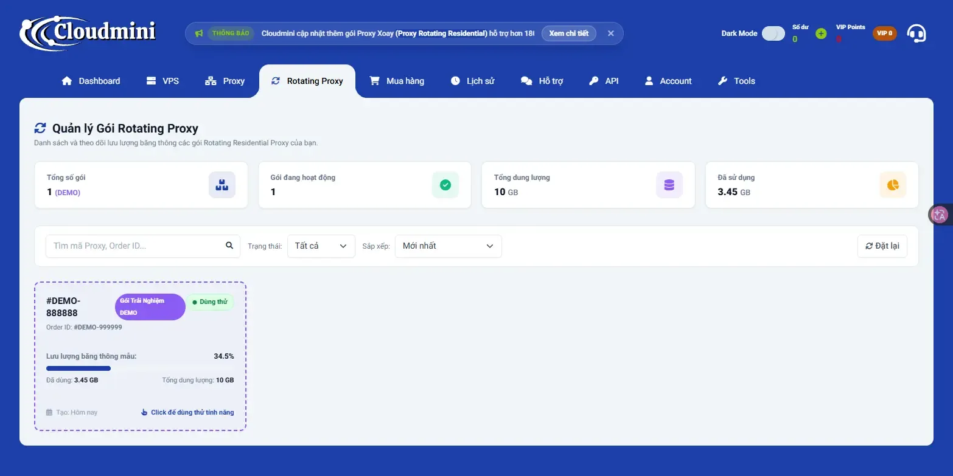Click the orange pie chart usage icon
Image resolution: width=953 pixels, height=476 pixels.
[x=893, y=185]
